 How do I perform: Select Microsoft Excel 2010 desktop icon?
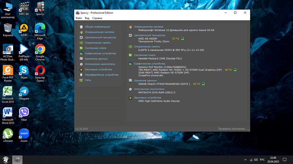pyautogui.click(x=8, y=95)
